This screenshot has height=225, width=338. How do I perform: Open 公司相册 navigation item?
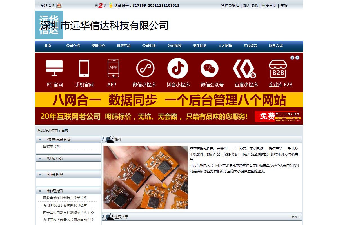[149, 46]
